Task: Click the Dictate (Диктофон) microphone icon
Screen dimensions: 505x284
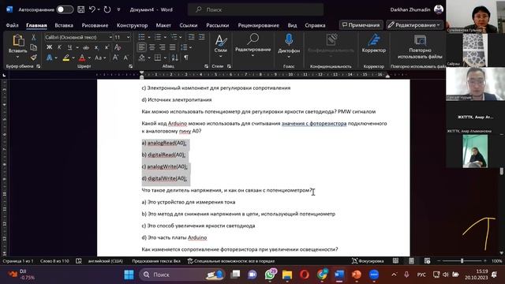Action: pyautogui.click(x=289, y=39)
